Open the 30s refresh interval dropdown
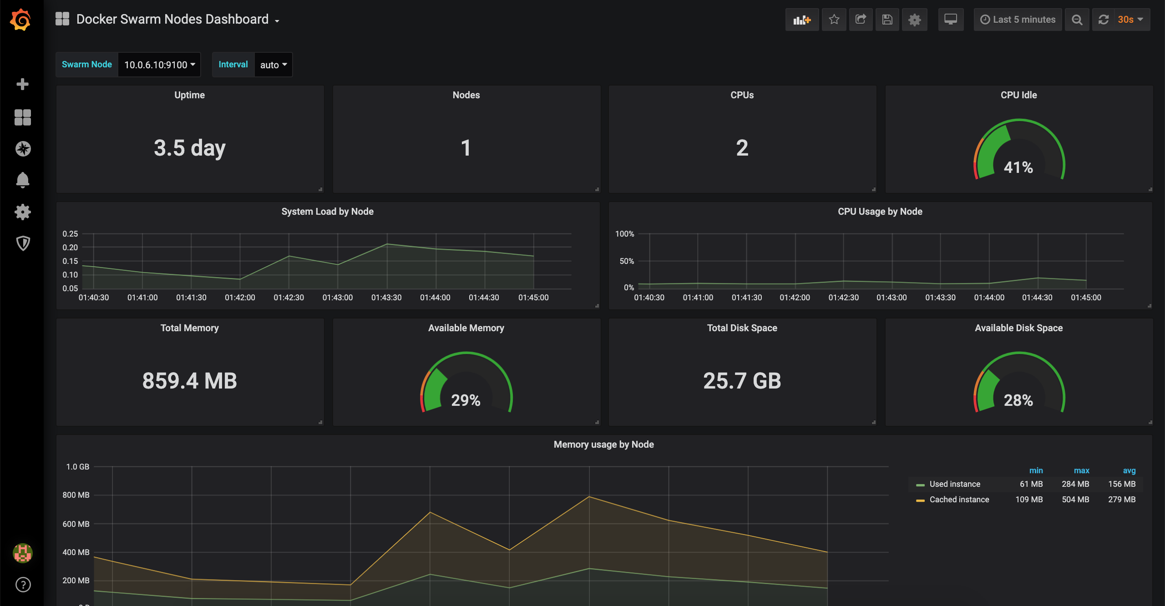 [1131, 20]
